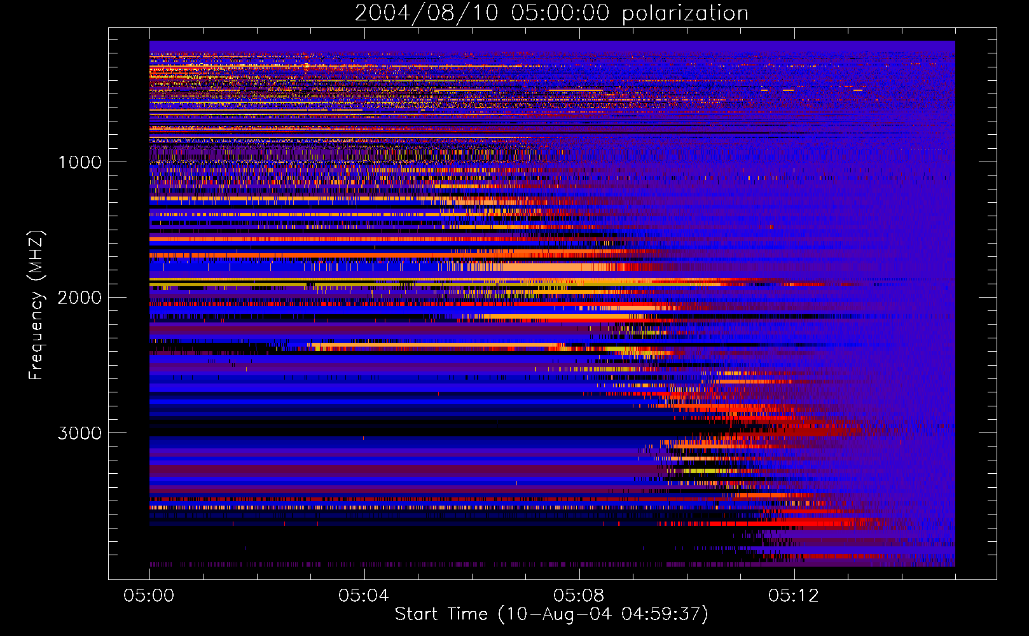Click the 3000 frequency tick label
This screenshot has width=1029, height=636.
[79, 433]
